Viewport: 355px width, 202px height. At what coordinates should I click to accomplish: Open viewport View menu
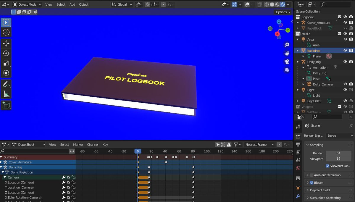[x=49, y=4]
